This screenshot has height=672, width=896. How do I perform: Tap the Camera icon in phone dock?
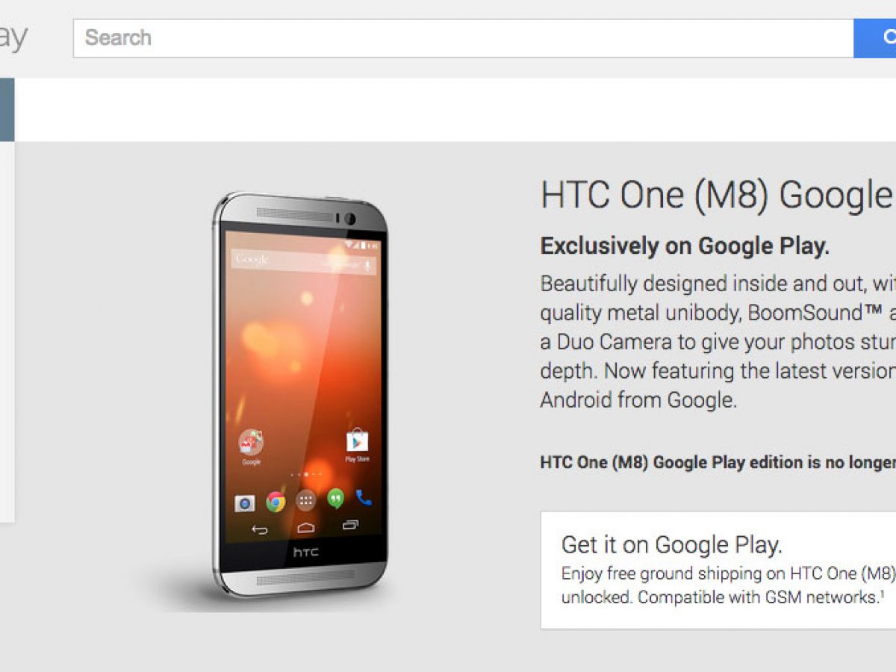(x=245, y=503)
